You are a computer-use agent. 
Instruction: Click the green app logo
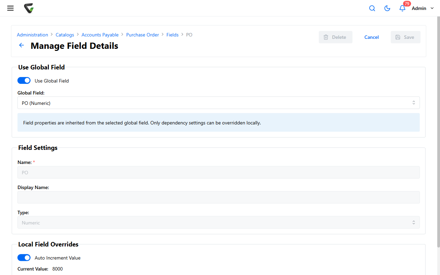tap(29, 8)
